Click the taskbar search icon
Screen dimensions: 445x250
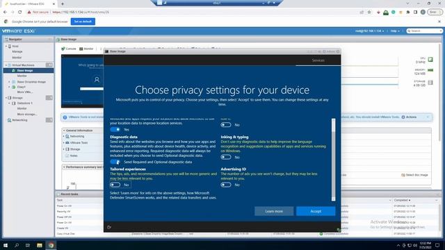17,245
